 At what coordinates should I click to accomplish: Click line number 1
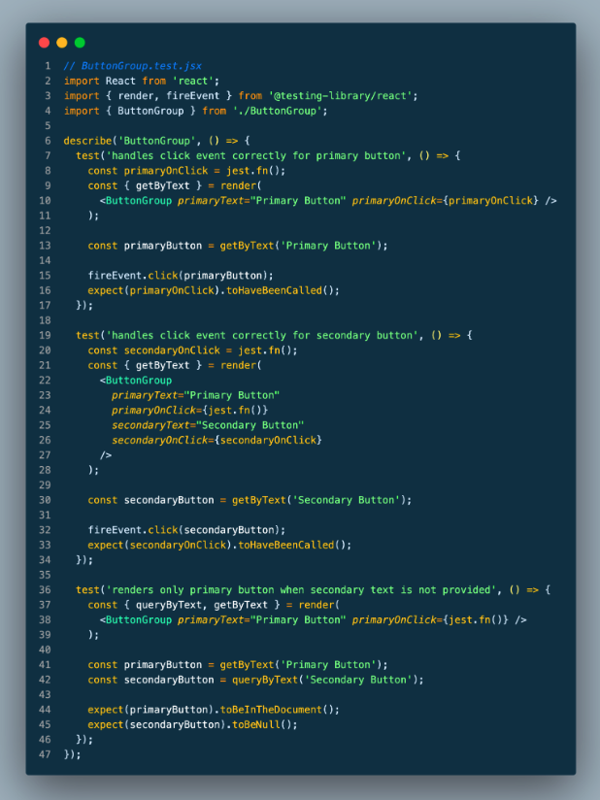(48, 66)
